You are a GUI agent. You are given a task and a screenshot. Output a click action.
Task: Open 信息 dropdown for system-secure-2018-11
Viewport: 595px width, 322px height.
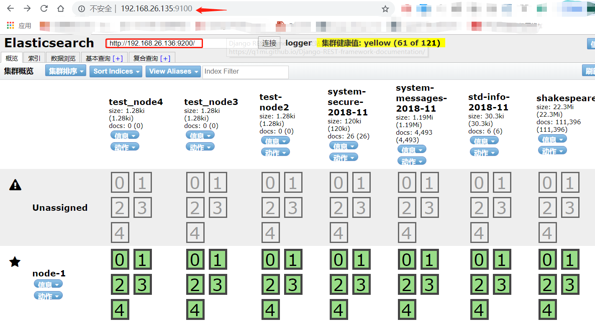[x=344, y=146]
